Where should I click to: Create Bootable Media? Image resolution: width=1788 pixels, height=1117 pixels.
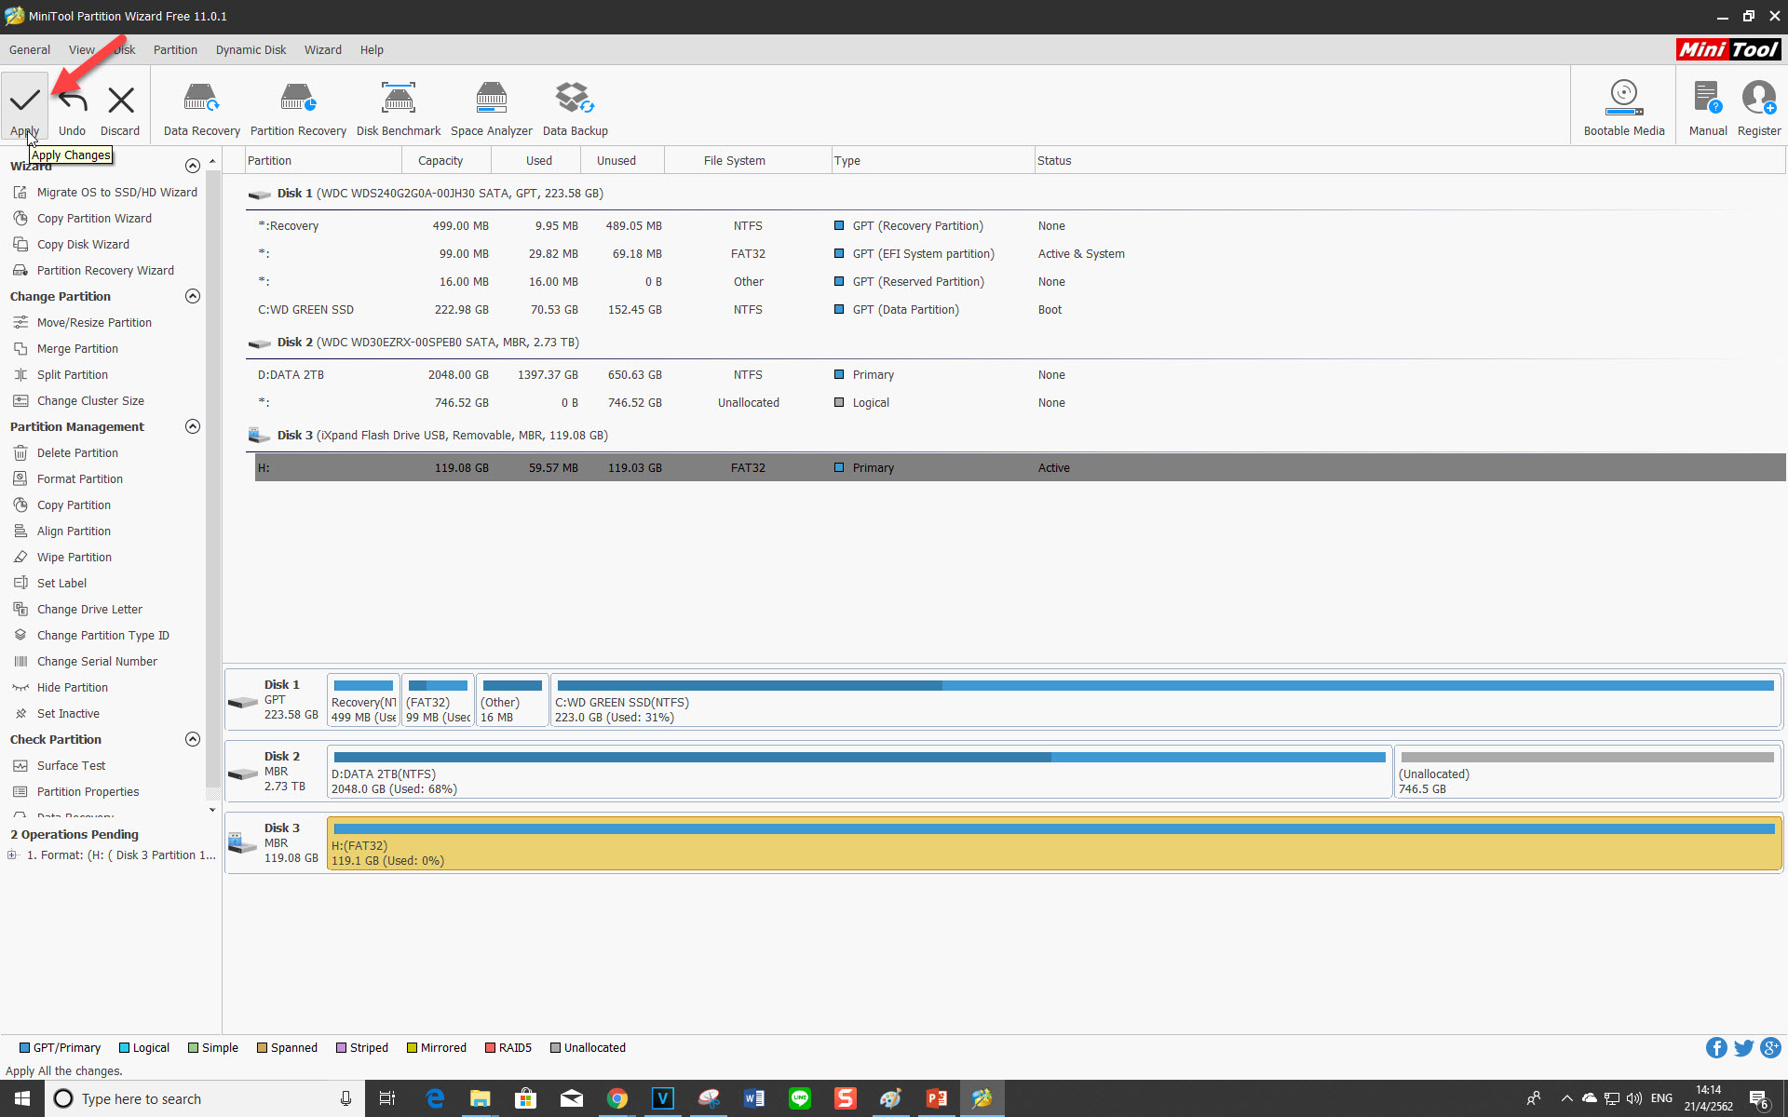pos(1624,107)
